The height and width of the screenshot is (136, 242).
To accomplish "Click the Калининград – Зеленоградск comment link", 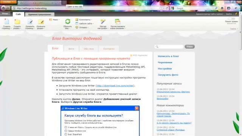I will click(173, 115).
